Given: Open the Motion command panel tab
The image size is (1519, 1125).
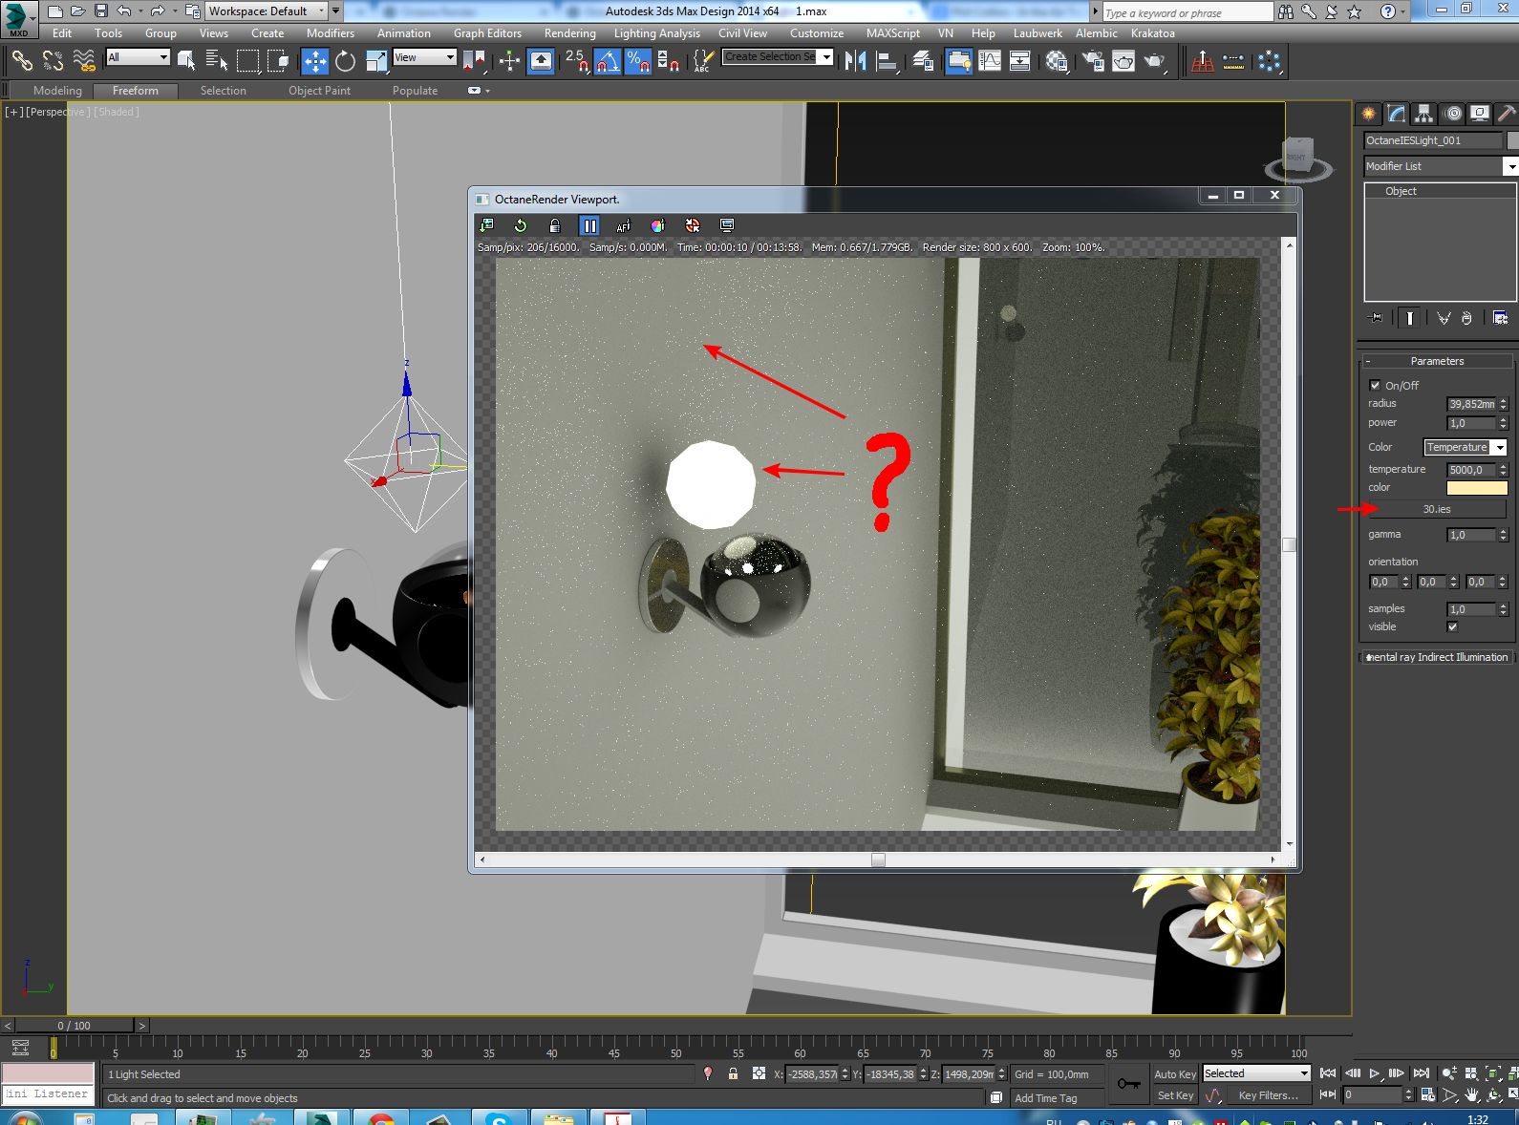Looking at the screenshot, I should pos(1452,114).
